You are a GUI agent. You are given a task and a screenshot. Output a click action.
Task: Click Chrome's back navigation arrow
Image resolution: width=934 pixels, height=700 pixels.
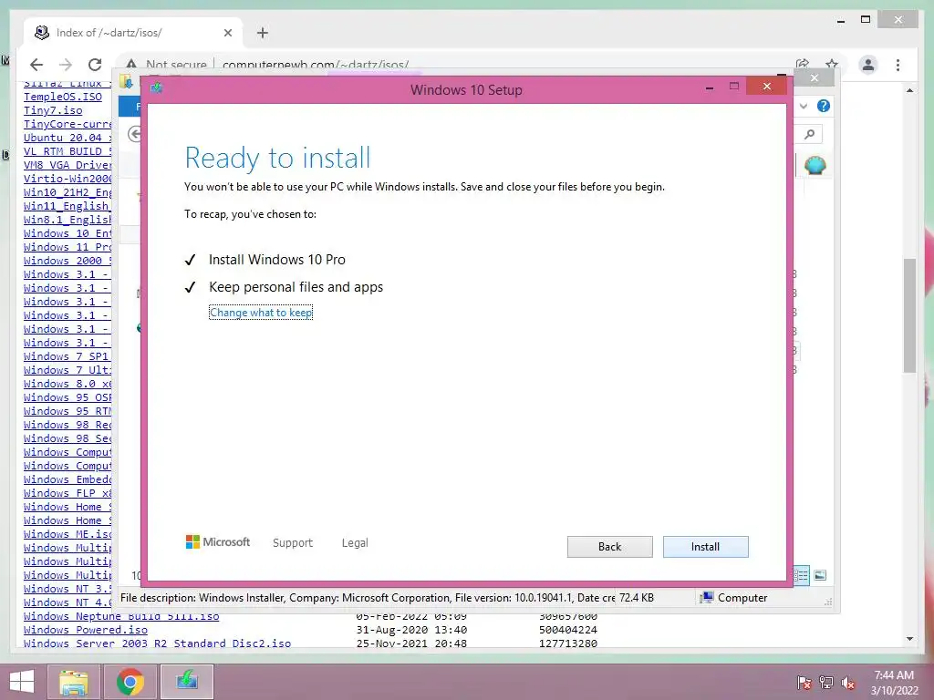click(36, 65)
